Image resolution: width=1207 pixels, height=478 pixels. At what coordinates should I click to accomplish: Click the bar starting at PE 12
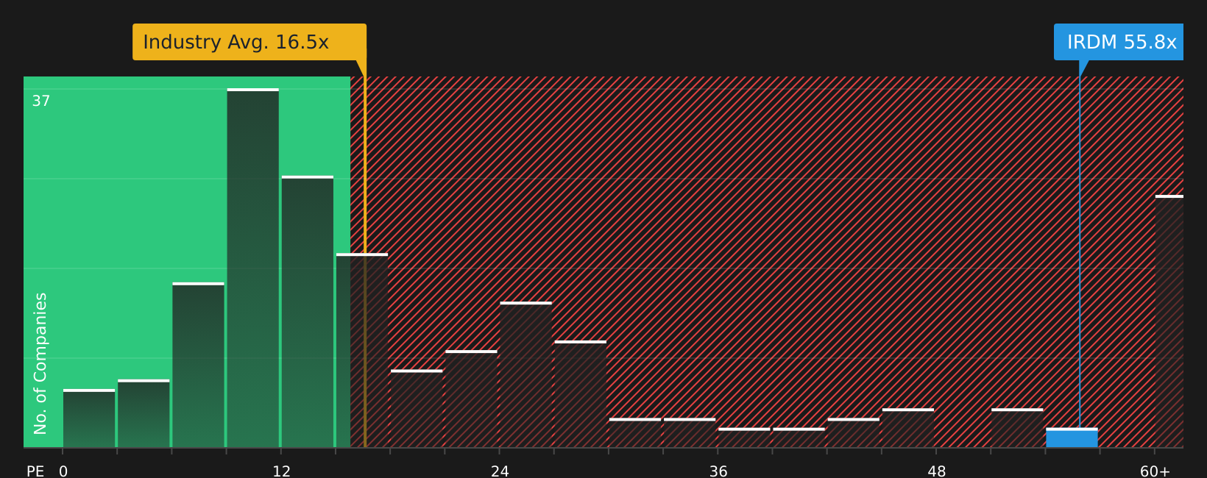pos(308,312)
